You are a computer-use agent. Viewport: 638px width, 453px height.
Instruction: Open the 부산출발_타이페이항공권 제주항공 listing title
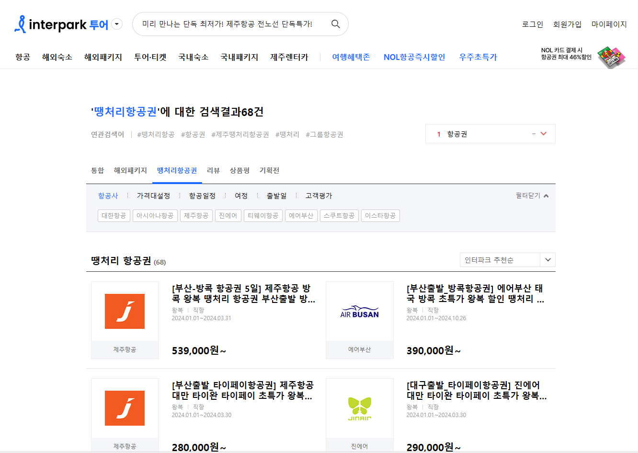243,390
